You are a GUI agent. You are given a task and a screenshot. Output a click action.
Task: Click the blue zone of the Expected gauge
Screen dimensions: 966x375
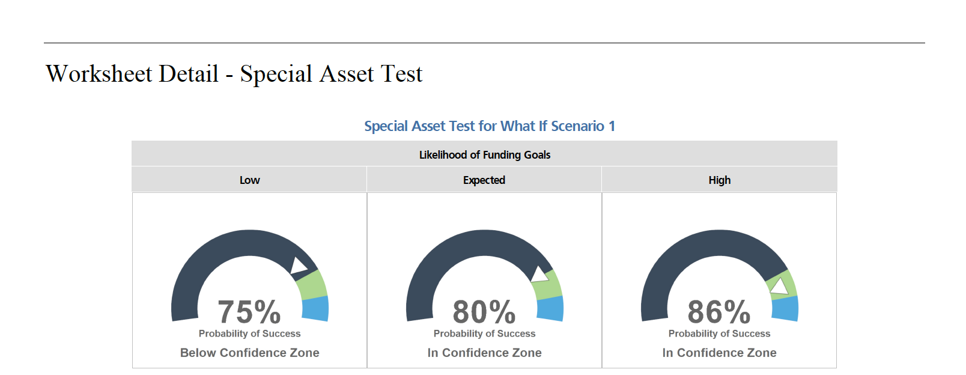[550, 308]
